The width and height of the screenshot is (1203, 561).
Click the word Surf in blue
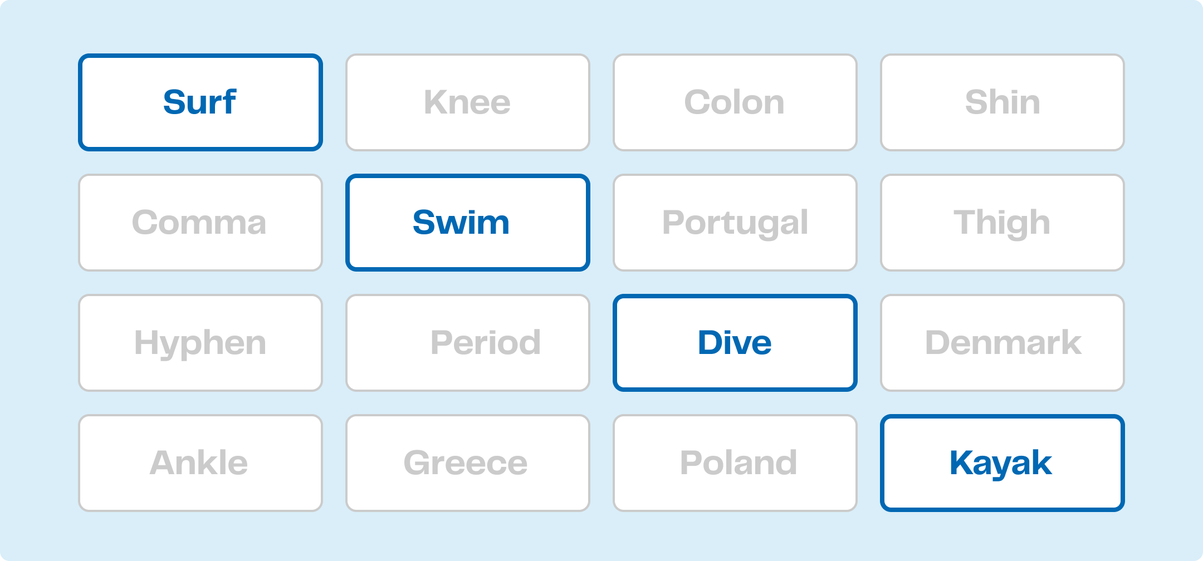199,102
